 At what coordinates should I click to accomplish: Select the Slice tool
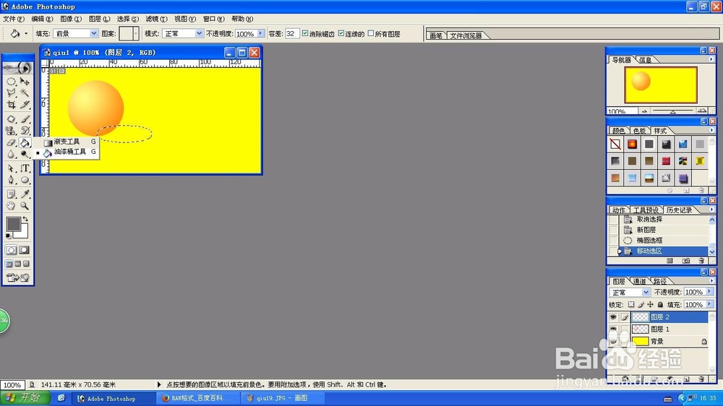pyautogui.click(x=25, y=105)
